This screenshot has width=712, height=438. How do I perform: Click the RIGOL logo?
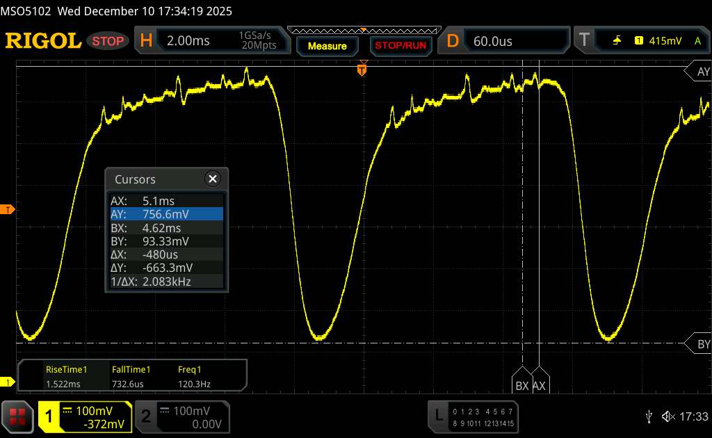tap(43, 41)
